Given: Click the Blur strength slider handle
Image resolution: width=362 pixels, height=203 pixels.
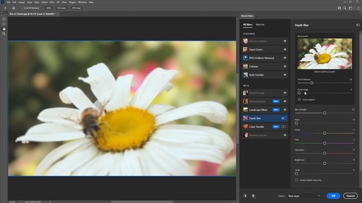Looking at the screenshot, I should coord(325,113).
